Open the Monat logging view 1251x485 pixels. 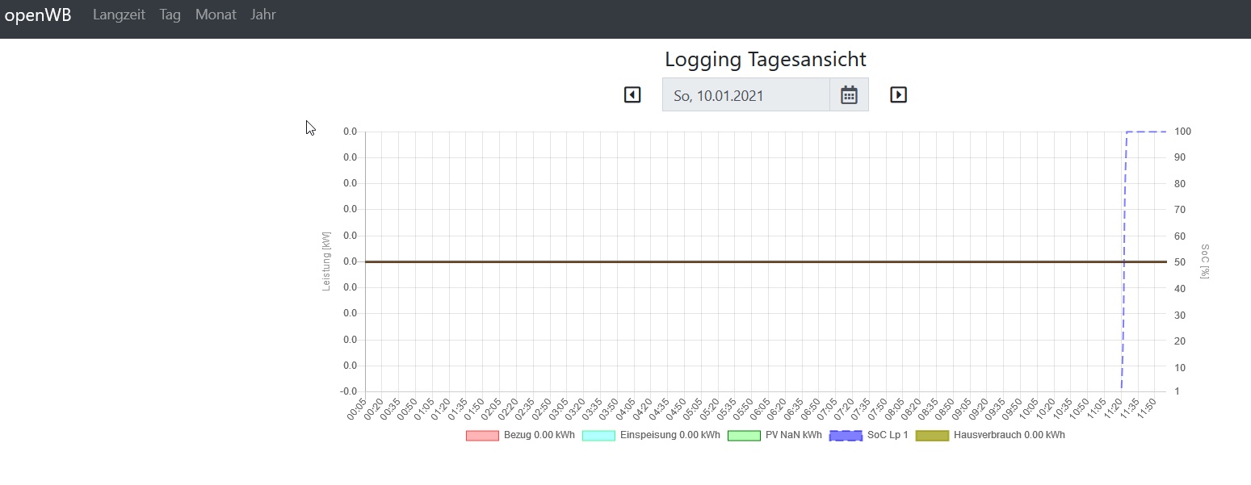coord(216,15)
